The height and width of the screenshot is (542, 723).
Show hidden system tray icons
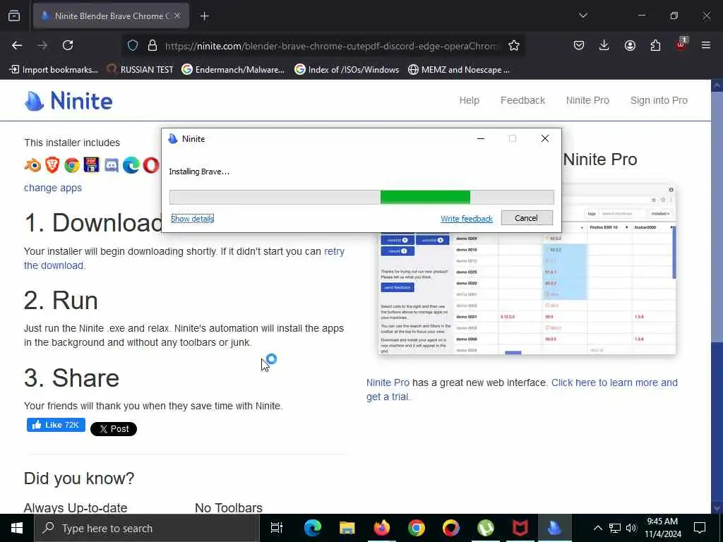click(x=597, y=528)
